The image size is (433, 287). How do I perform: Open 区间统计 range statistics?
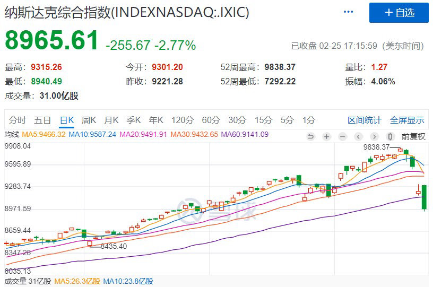(x=365, y=120)
